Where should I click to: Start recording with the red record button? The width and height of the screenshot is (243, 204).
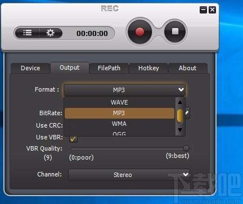[139, 31]
